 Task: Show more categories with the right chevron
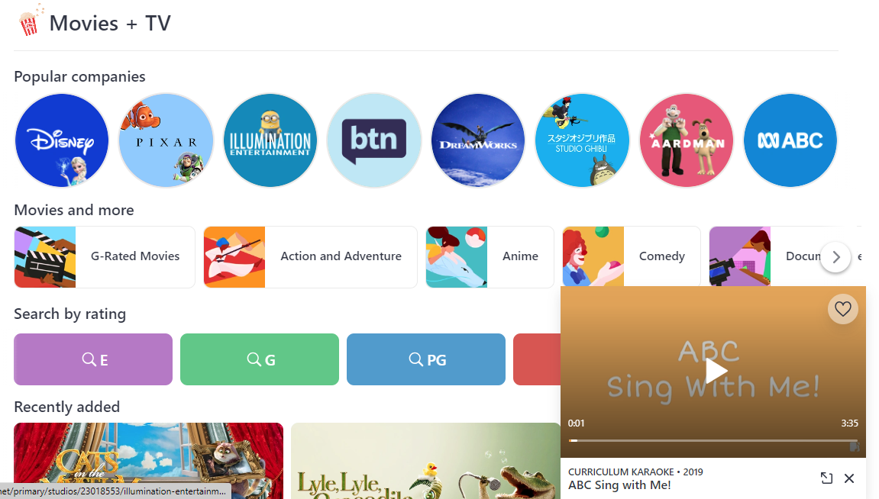[835, 257]
